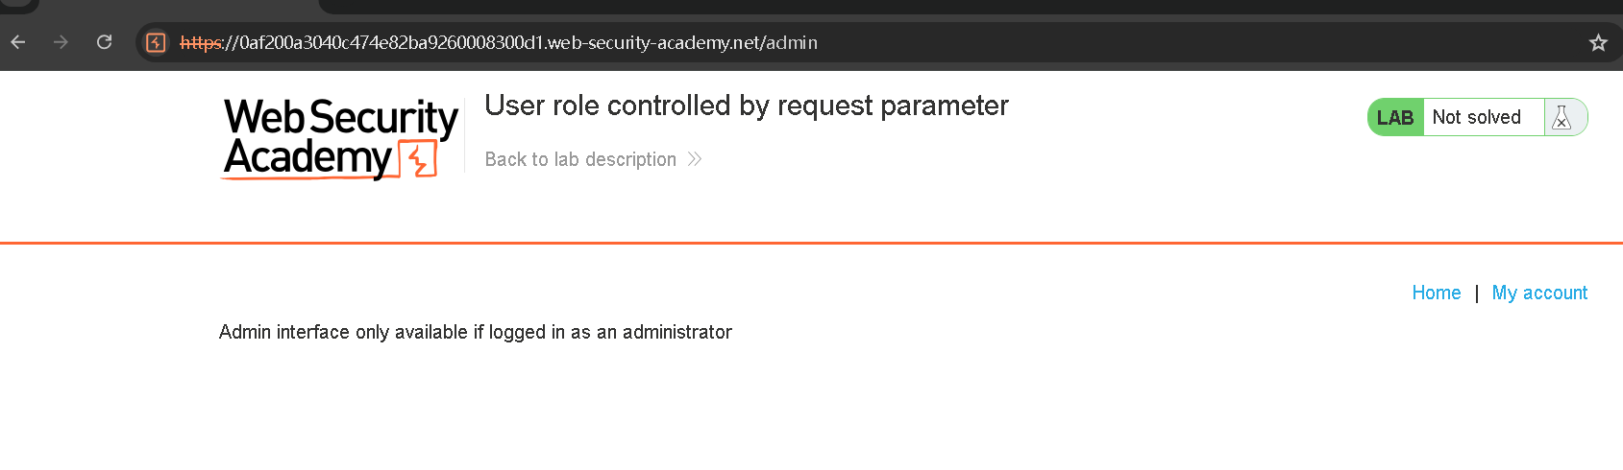Reload the current page
1623x470 pixels.
(105, 42)
